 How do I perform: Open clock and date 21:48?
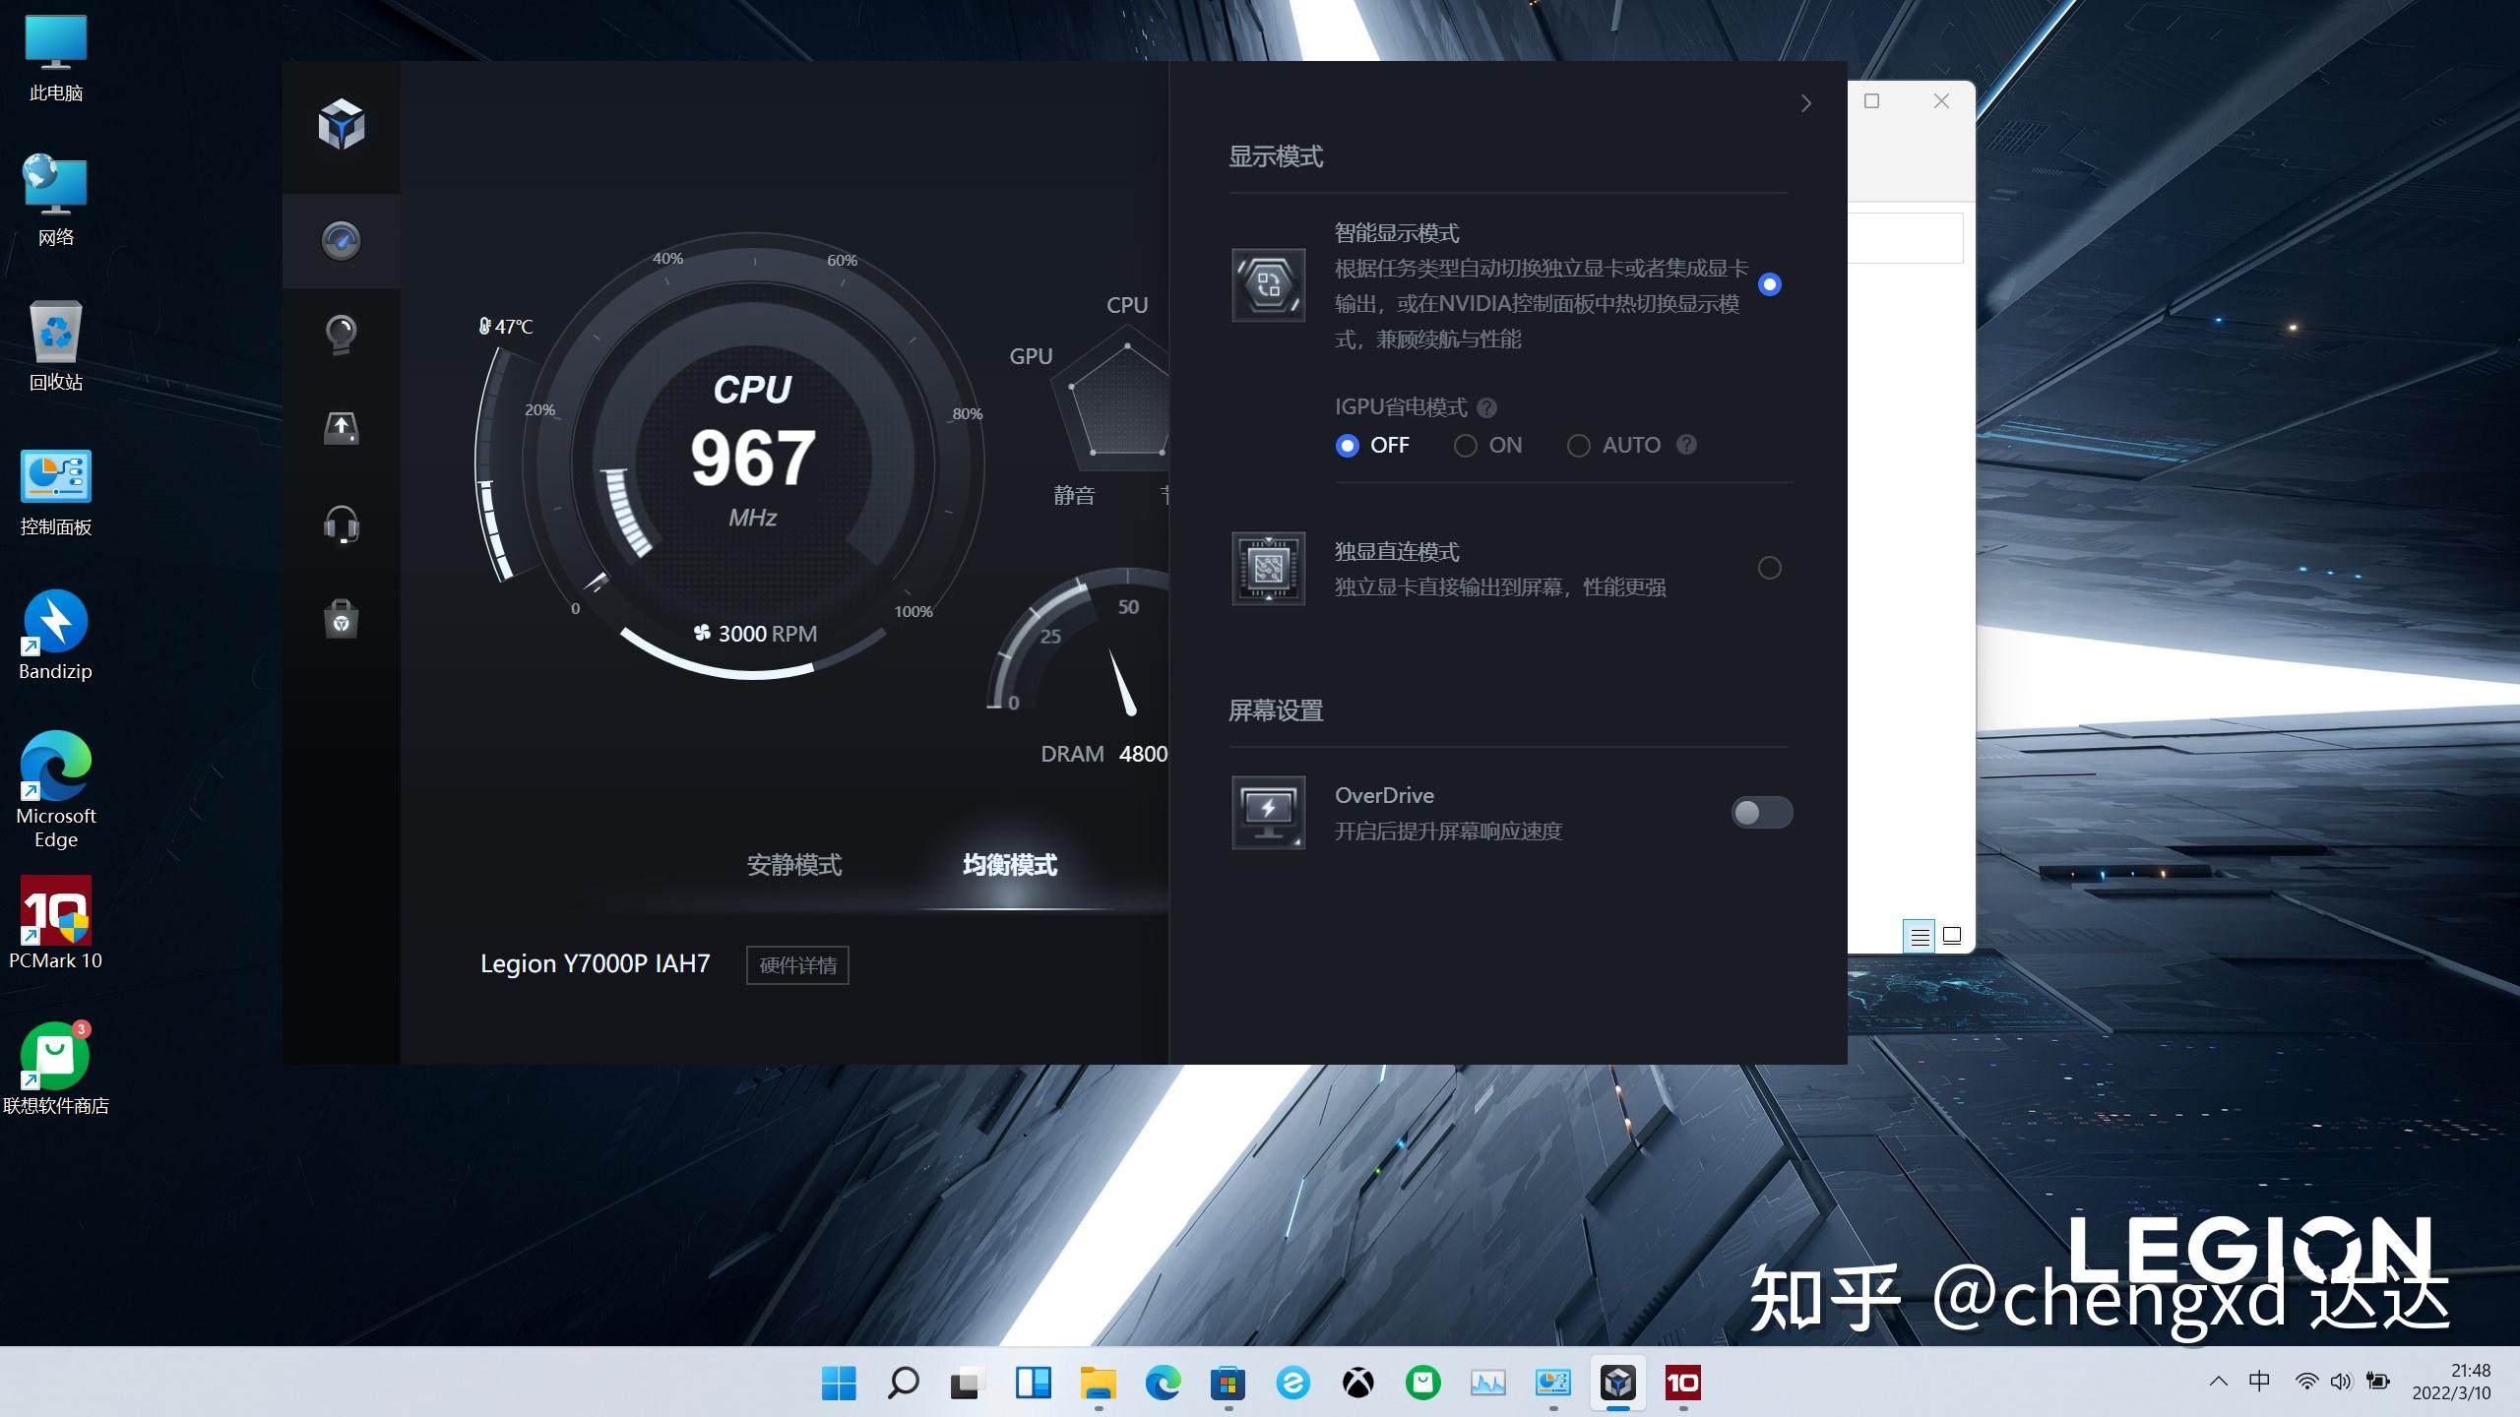click(2451, 1382)
